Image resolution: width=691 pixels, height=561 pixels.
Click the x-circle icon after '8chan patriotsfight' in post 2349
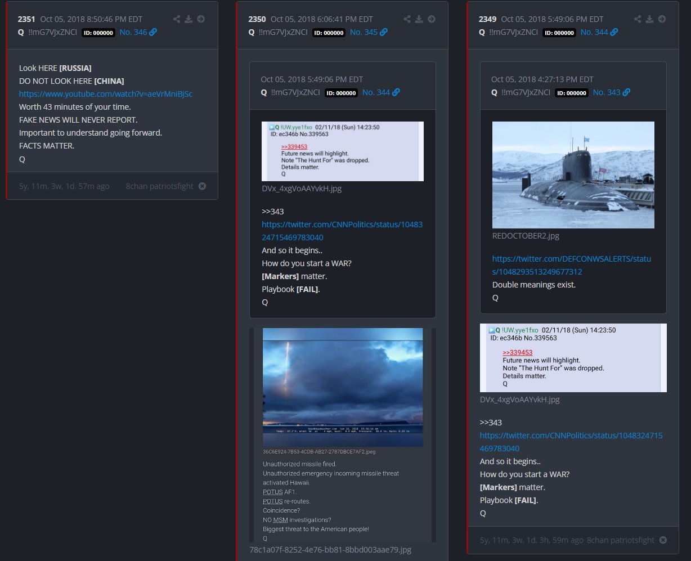(663, 540)
